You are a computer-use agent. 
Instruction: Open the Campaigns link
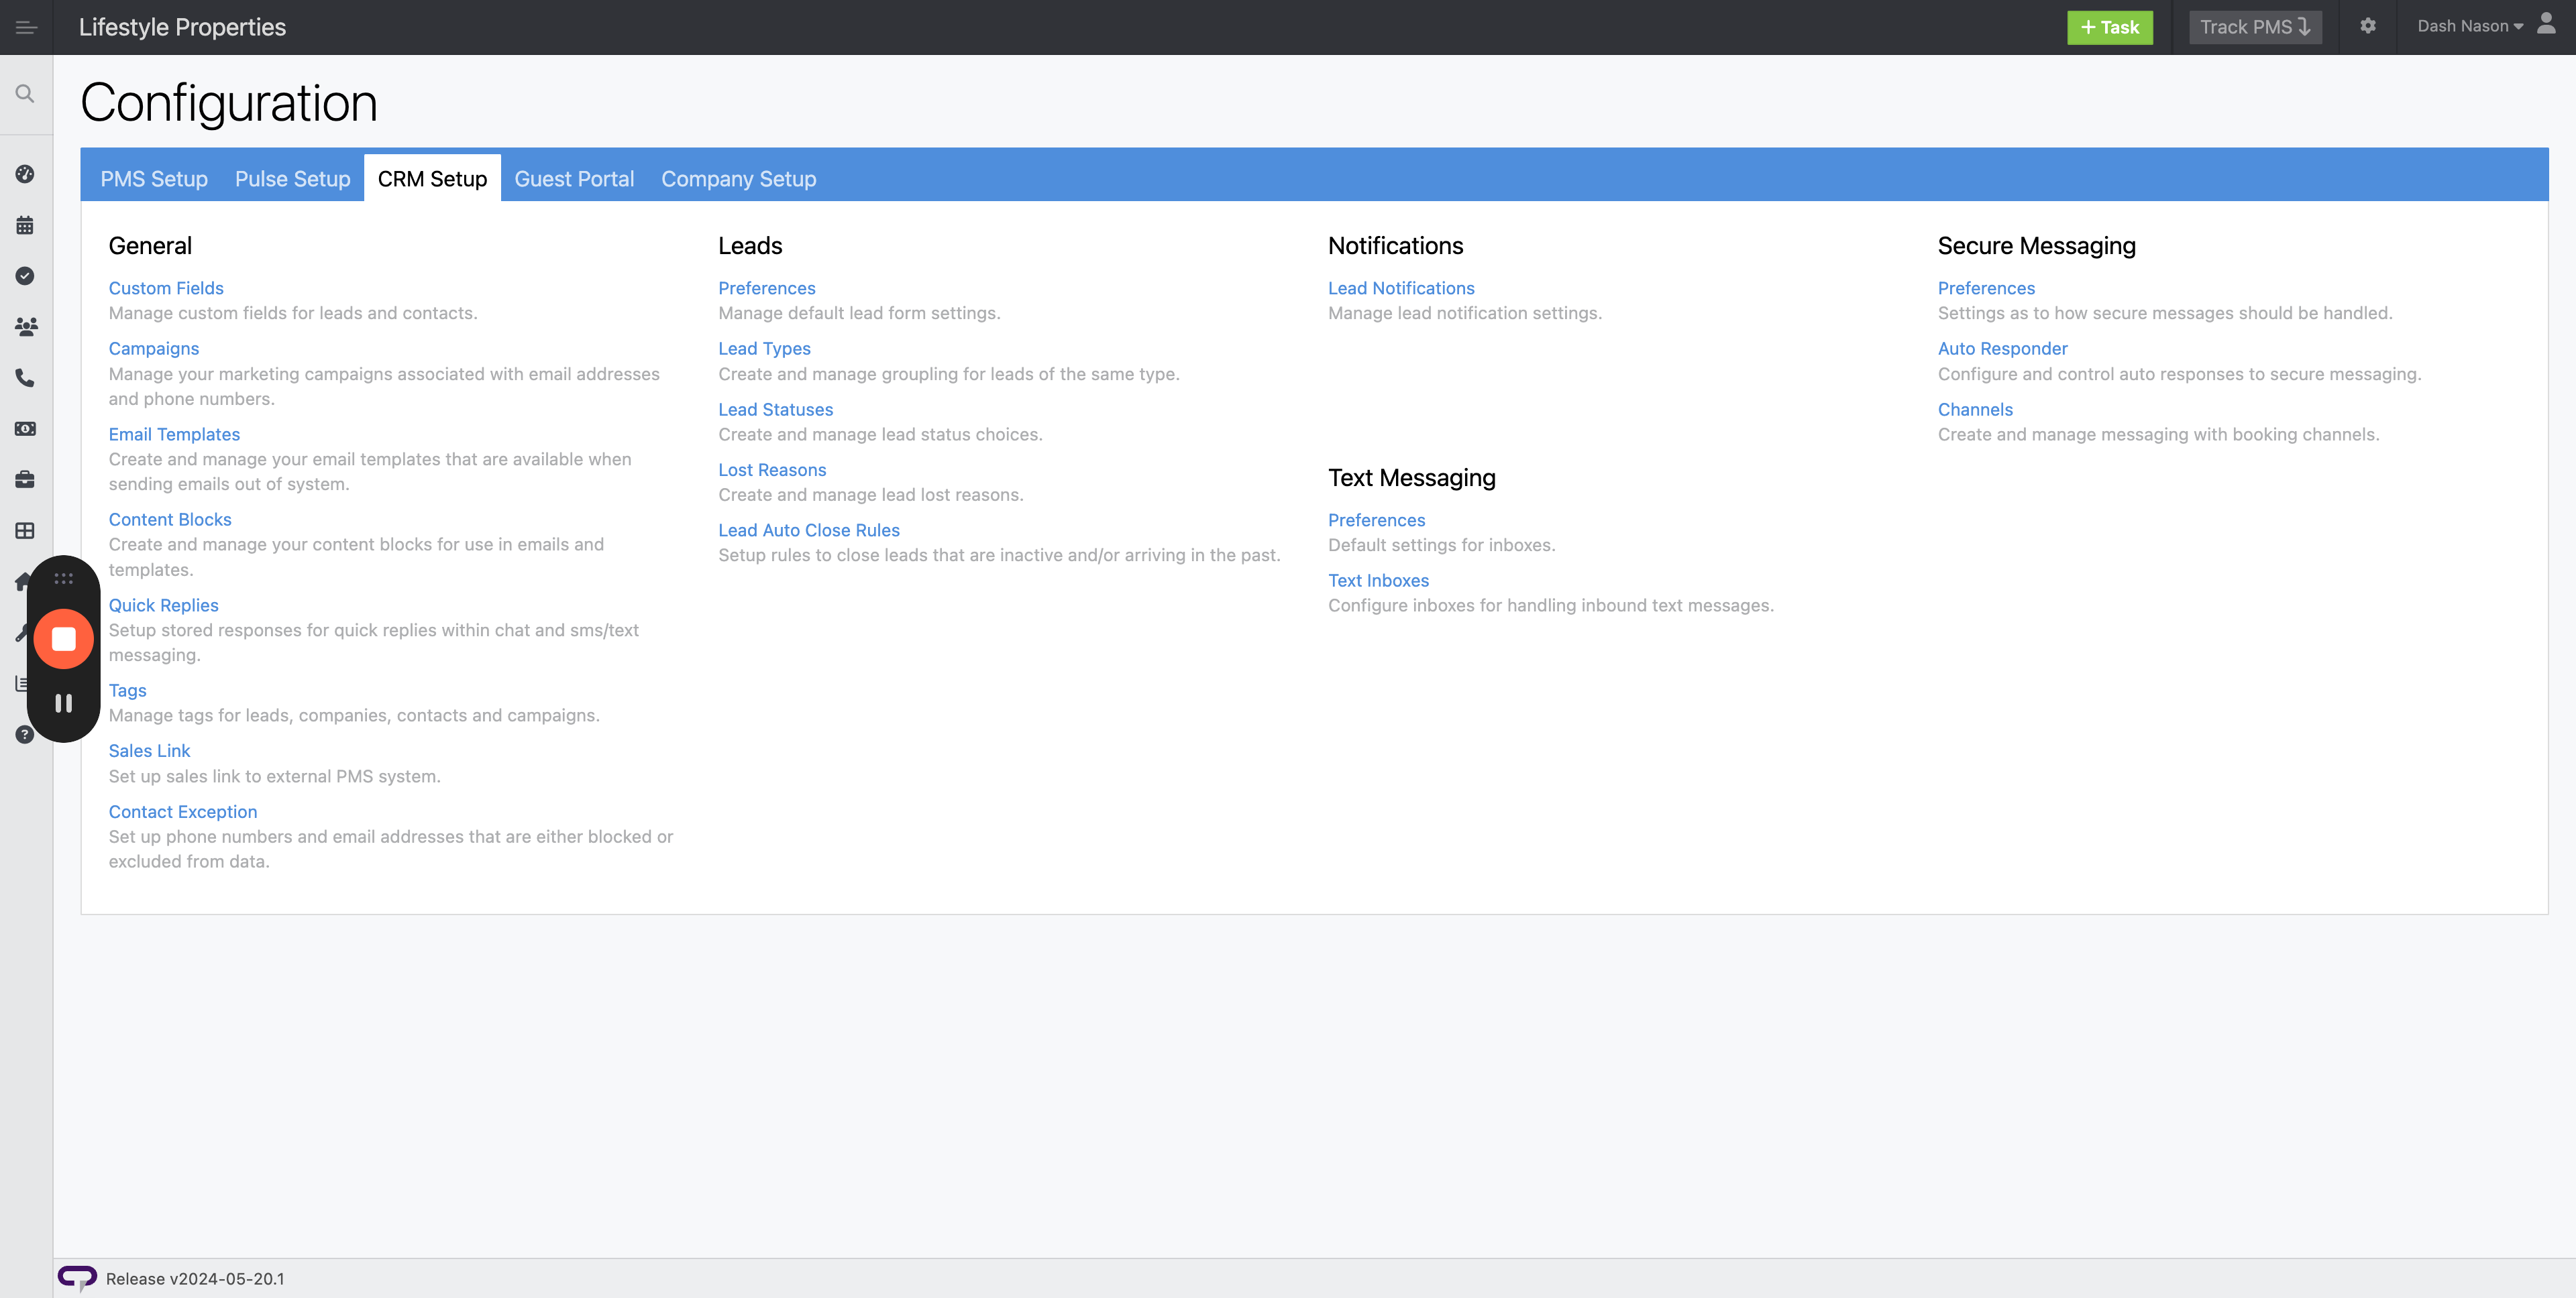pyautogui.click(x=154, y=349)
